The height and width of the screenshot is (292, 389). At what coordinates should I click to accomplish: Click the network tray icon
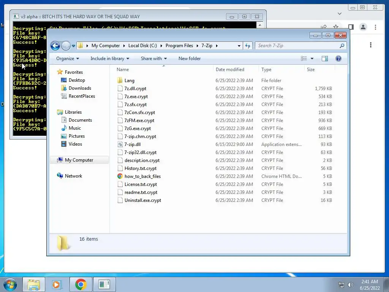tap(342, 285)
